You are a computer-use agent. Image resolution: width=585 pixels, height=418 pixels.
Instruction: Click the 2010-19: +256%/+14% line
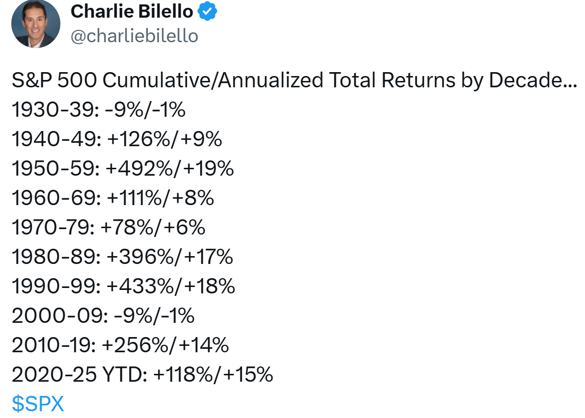coord(120,345)
